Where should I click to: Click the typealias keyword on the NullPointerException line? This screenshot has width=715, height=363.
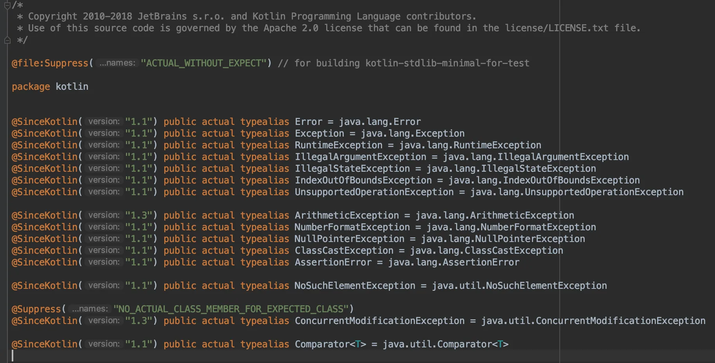pyautogui.click(x=265, y=239)
